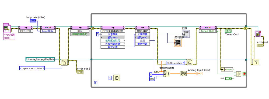Click the Timed Out? boolean indicator terminal
The width and height of the screenshot is (269, 99).
(228, 31)
